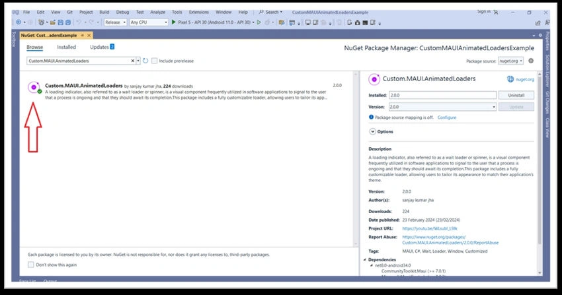The width and height of the screenshot is (562, 295).
Task: Click the open file folder icon
Action: 53,22
